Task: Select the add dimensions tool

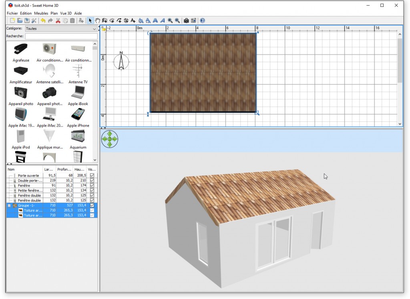Action: point(126,20)
